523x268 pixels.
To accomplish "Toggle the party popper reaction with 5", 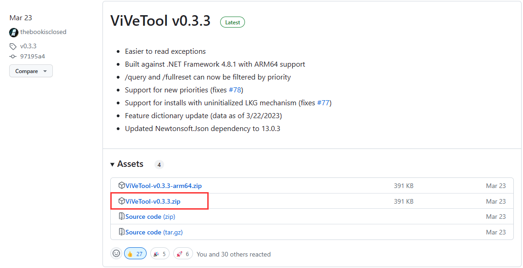I will point(159,254).
